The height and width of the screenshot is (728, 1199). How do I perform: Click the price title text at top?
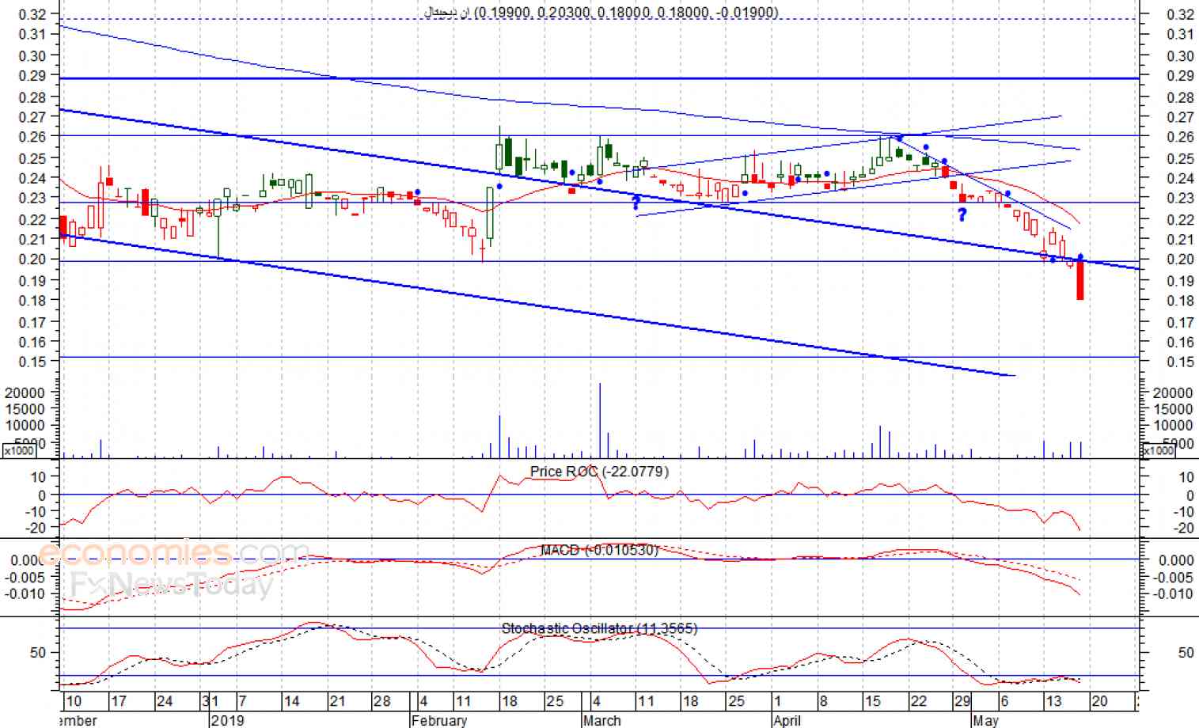pyautogui.click(x=601, y=12)
